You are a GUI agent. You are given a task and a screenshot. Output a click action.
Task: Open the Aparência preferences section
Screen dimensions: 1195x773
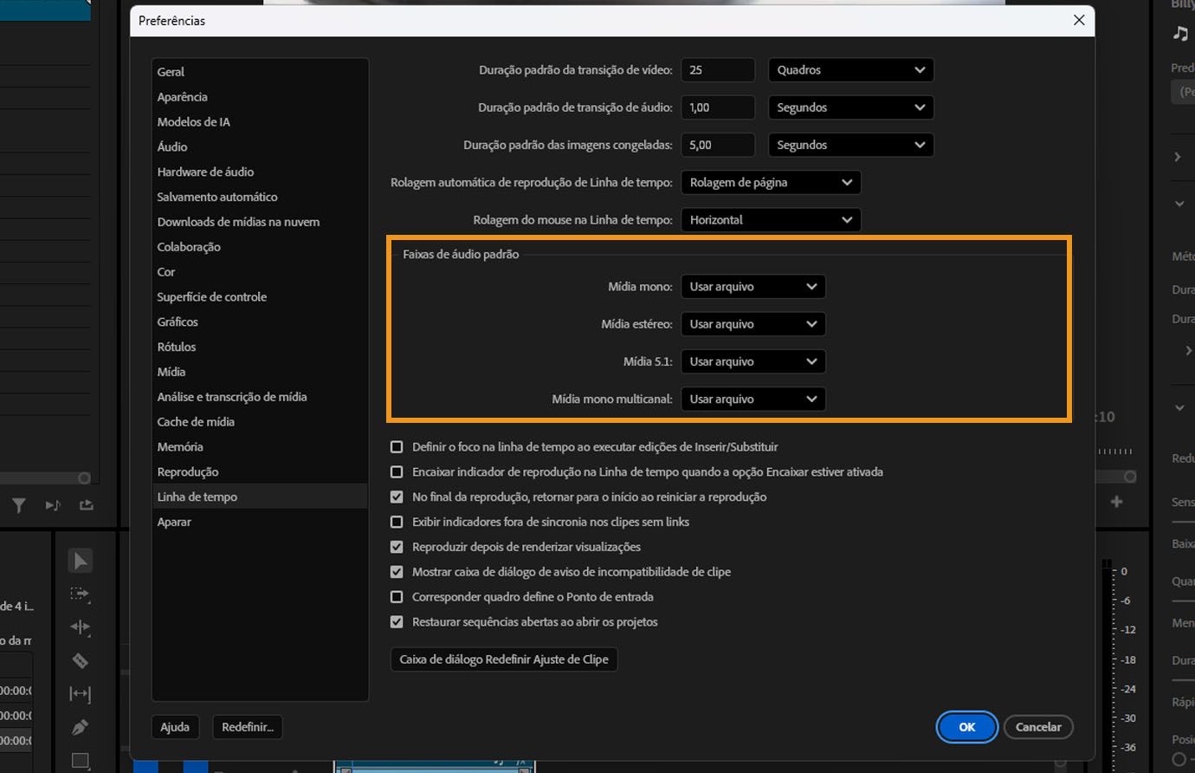click(x=182, y=96)
